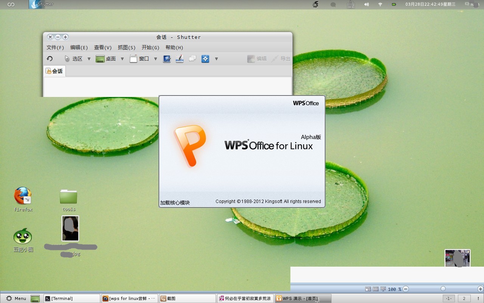
Task: Switch to workspace 2 in pager
Action: (x=464, y=298)
